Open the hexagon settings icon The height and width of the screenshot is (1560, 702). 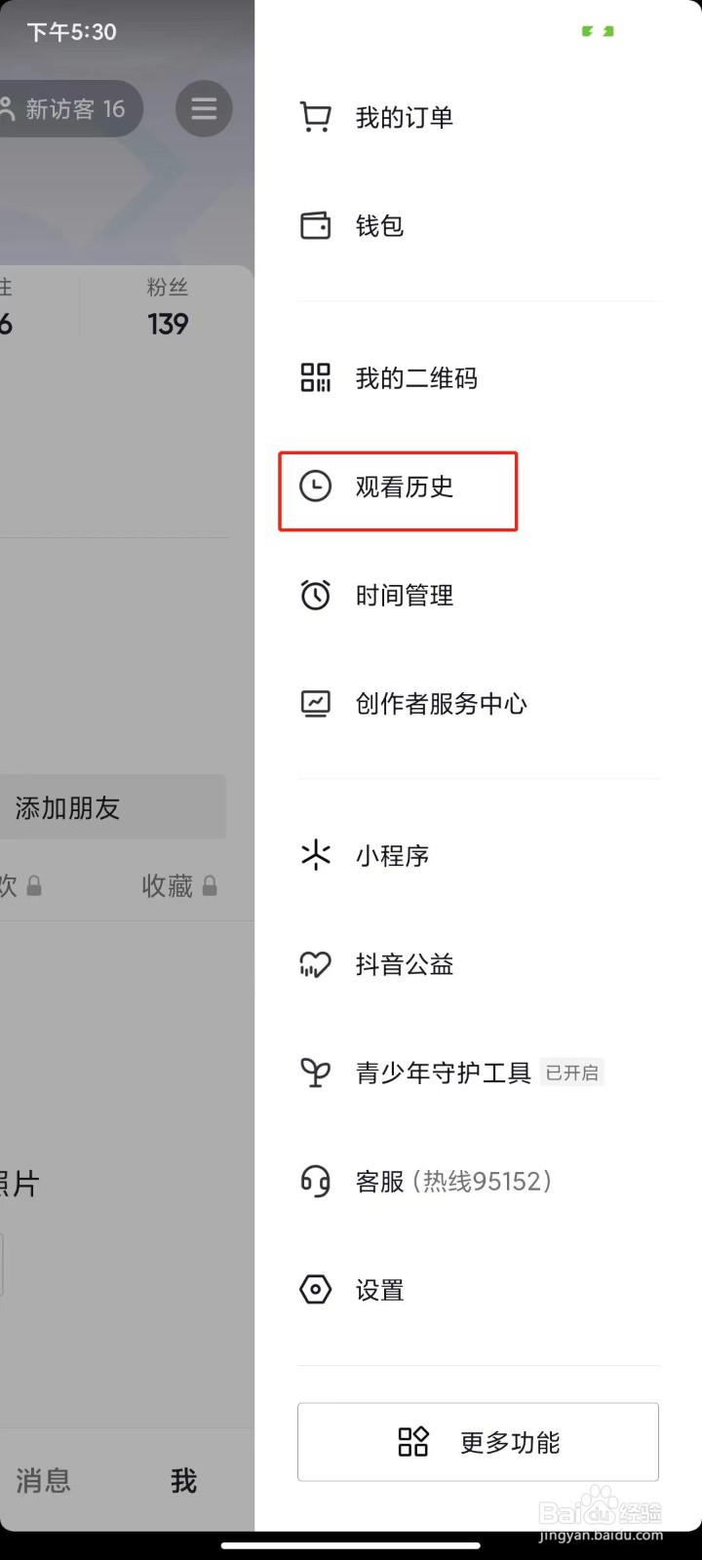315,1290
